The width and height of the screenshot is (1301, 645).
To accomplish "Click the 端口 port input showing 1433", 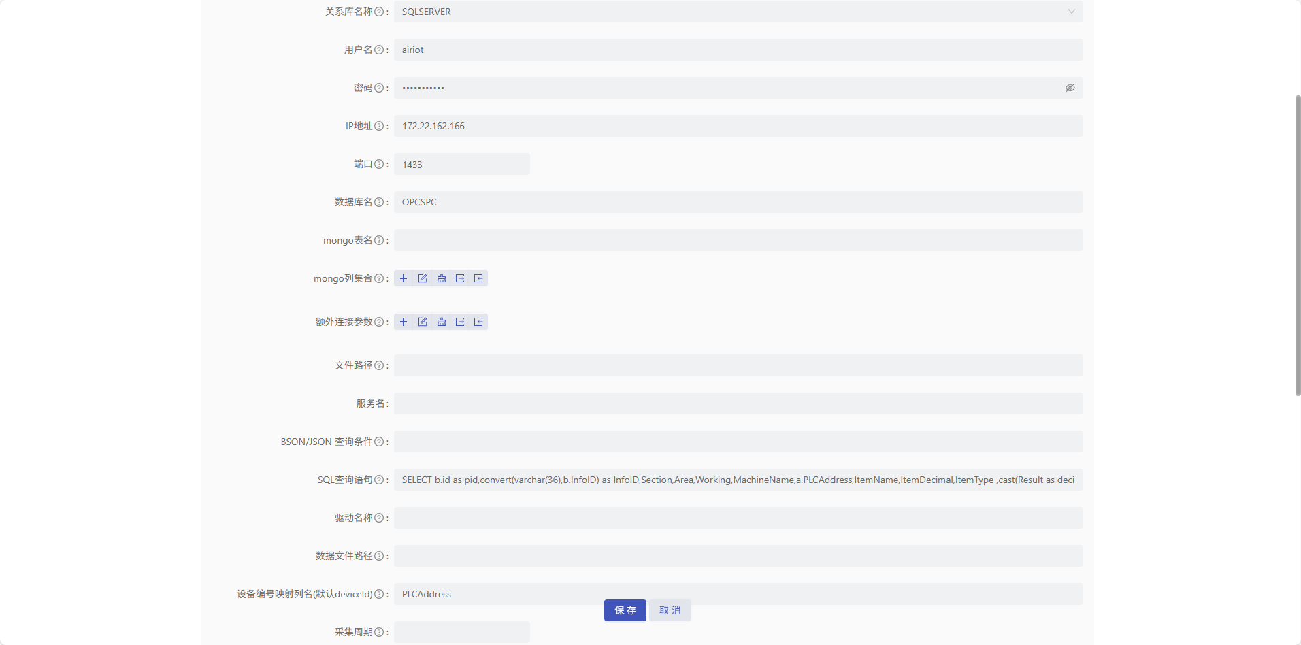I will pyautogui.click(x=461, y=164).
